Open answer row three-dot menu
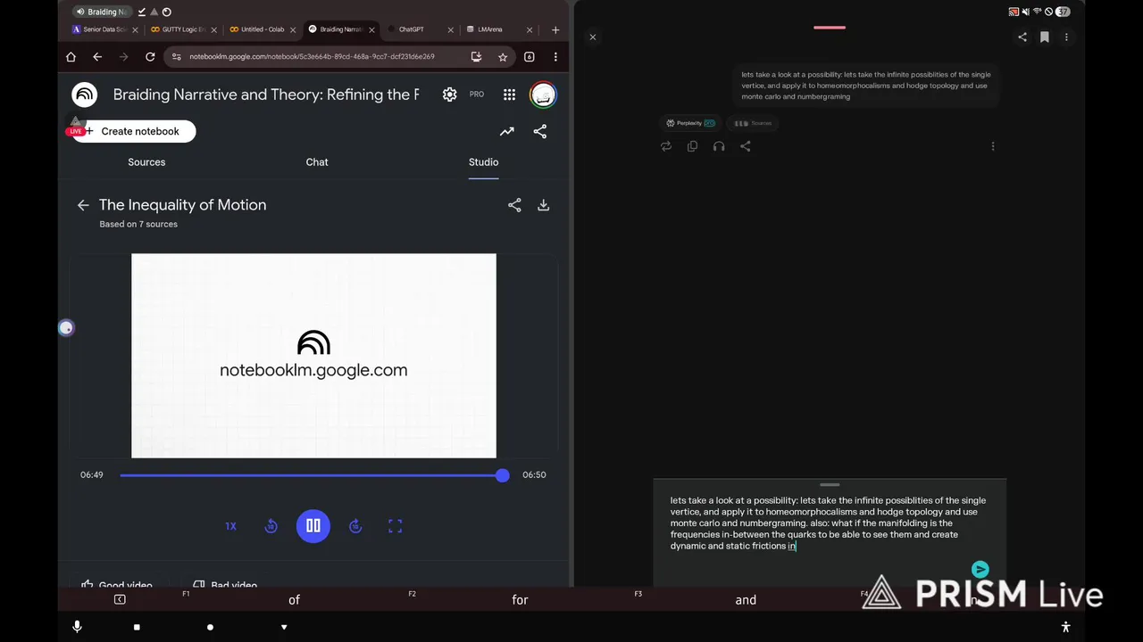The width and height of the screenshot is (1143, 642). click(993, 146)
